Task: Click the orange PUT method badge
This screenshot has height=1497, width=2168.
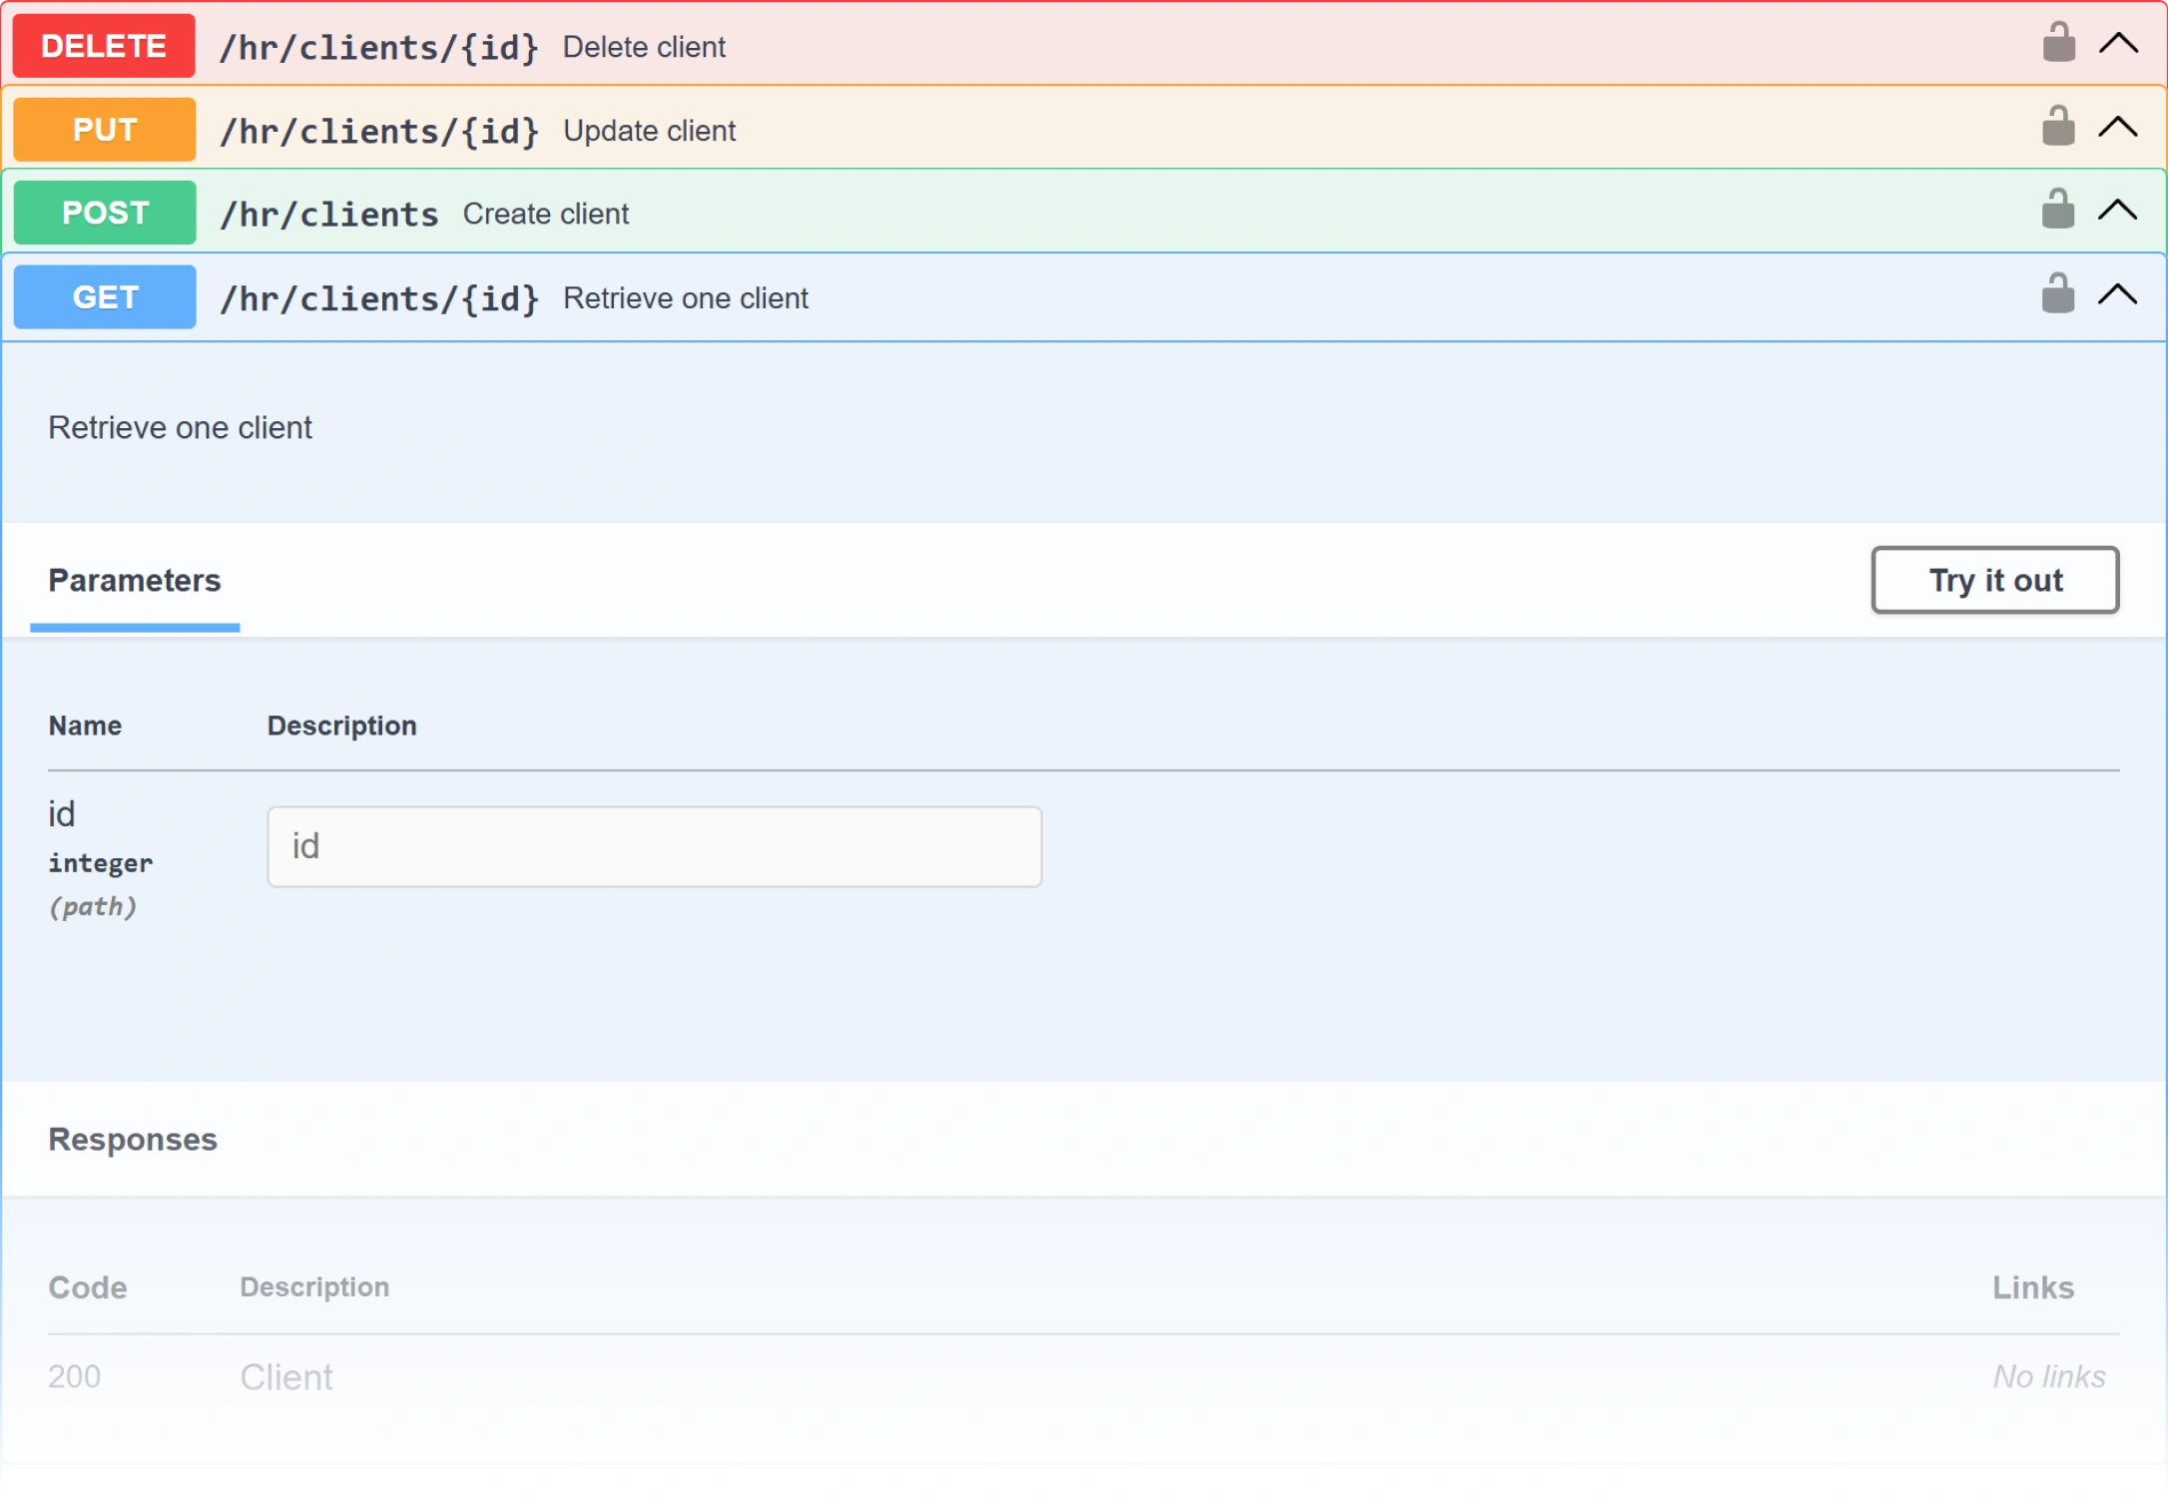Action: coord(104,130)
